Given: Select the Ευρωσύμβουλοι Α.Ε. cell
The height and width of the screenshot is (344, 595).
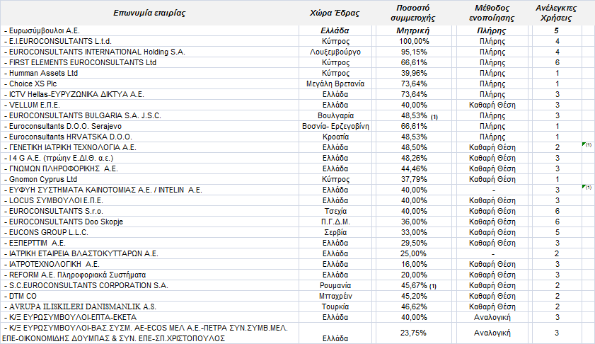Looking at the screenshot, I should (x=149, y=30).
